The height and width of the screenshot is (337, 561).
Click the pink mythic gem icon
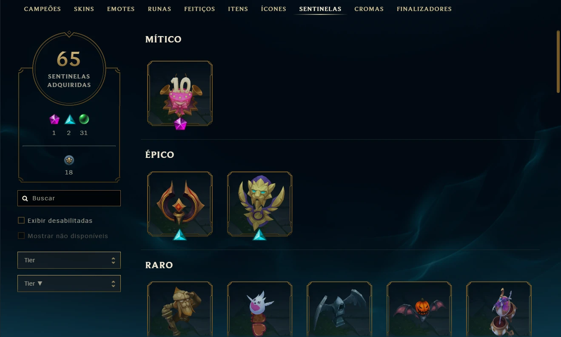point(54,120)
